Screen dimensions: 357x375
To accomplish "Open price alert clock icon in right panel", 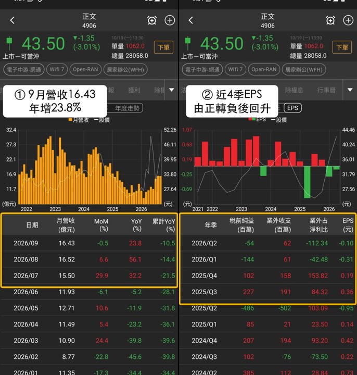I will pos(330,20).
